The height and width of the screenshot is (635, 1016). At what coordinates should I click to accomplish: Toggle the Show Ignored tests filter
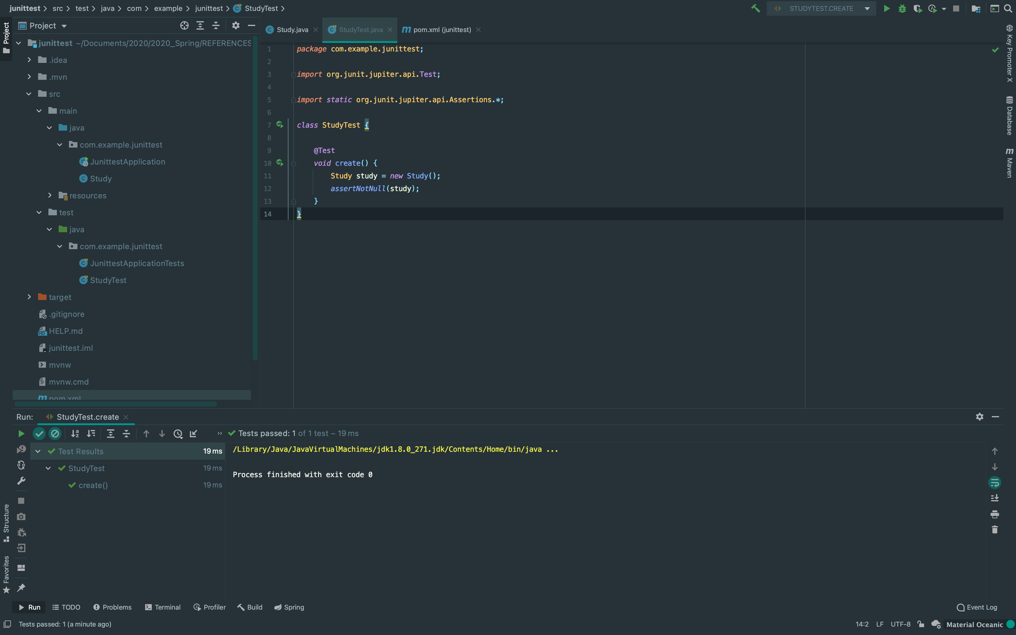55,433
